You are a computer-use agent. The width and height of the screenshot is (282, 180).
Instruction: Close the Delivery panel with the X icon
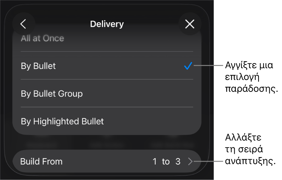pos(190,24)
